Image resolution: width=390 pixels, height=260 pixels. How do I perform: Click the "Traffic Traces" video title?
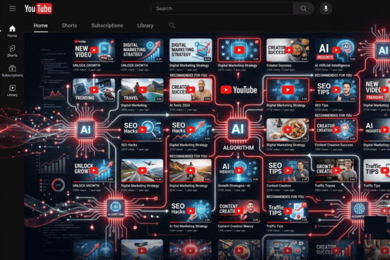pos(324,186)
